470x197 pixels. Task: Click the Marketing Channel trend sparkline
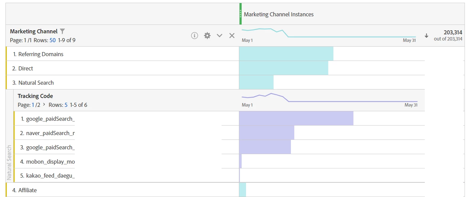pos(328,33)
